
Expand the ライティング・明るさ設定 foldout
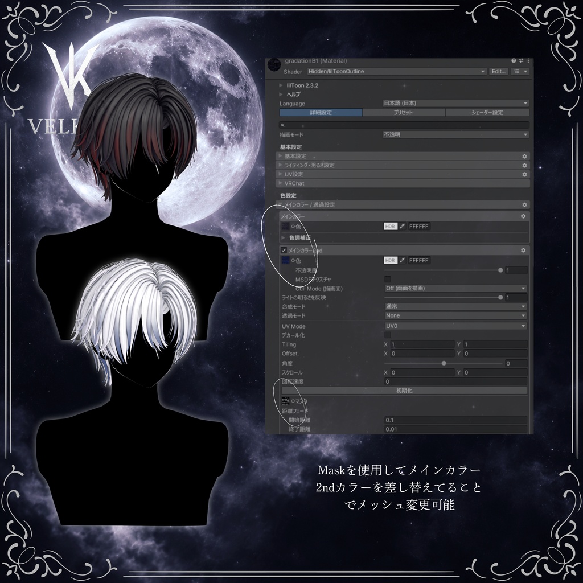click(403, 165)
